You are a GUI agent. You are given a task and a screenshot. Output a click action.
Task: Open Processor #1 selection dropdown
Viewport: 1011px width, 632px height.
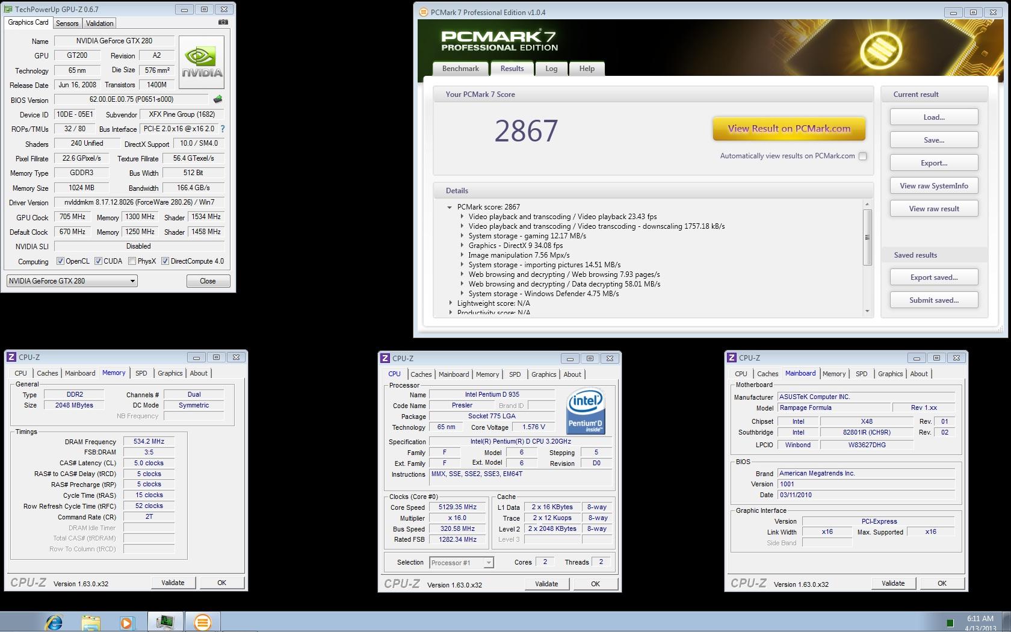(462, 563)
